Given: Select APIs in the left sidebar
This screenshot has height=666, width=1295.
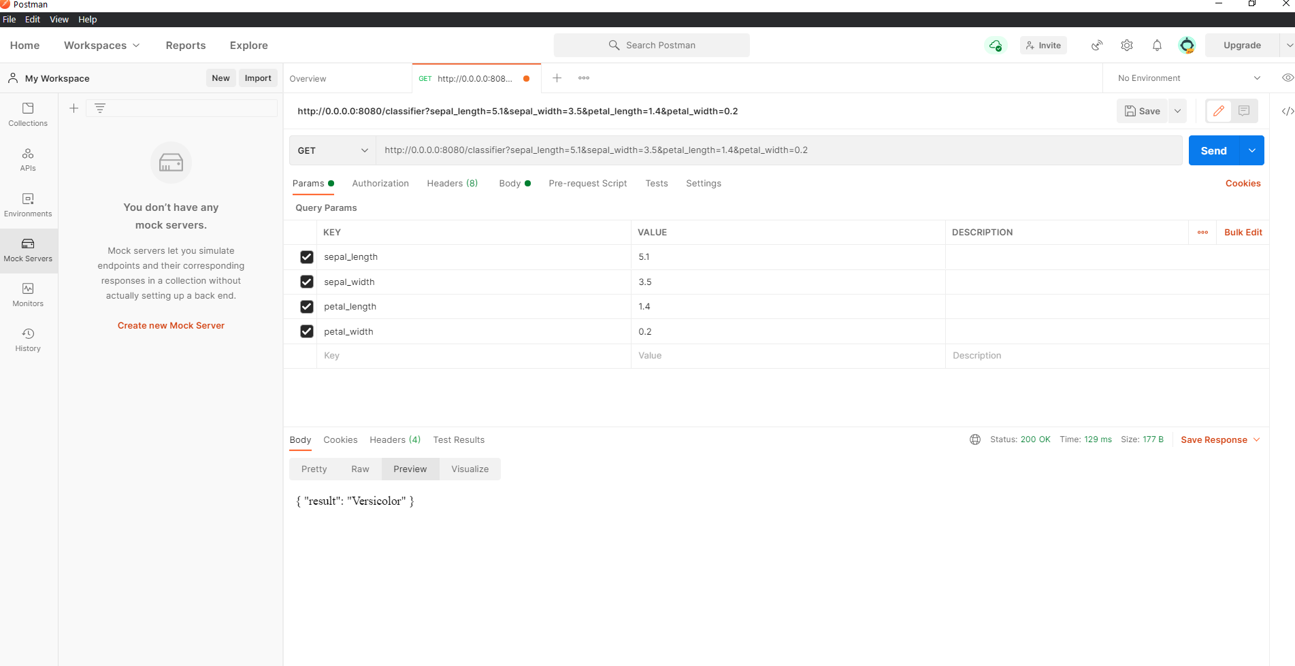Looking at the screenshot, I should [x=28, y=159].
